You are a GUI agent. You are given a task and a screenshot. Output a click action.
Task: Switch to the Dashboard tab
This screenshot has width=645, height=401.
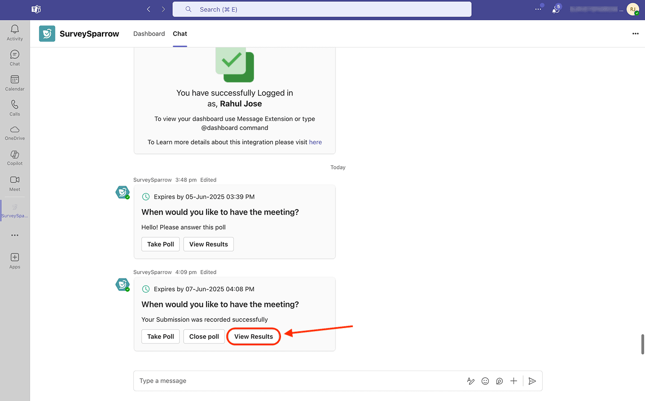[149, 34]
